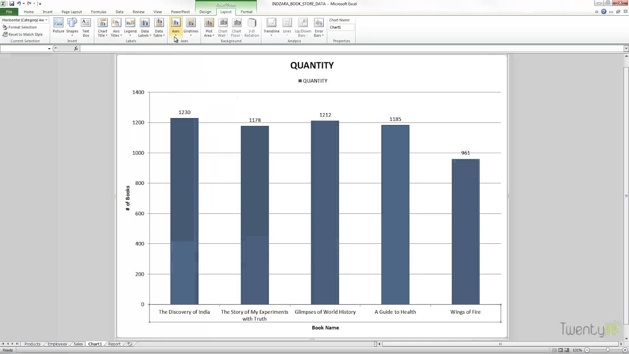Switch to the Formulas tab
The image size is (629, 354).
(99, 12)
